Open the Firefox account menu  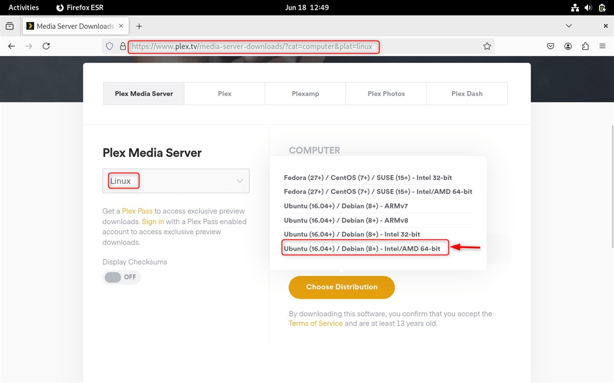pos(568,46)
